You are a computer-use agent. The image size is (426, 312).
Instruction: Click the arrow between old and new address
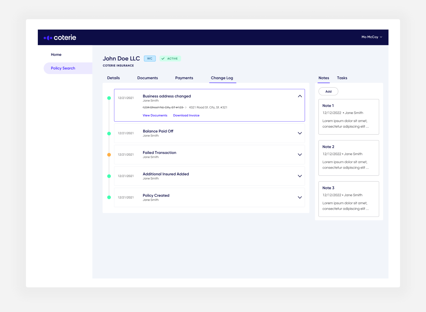(x=186, y=107)
